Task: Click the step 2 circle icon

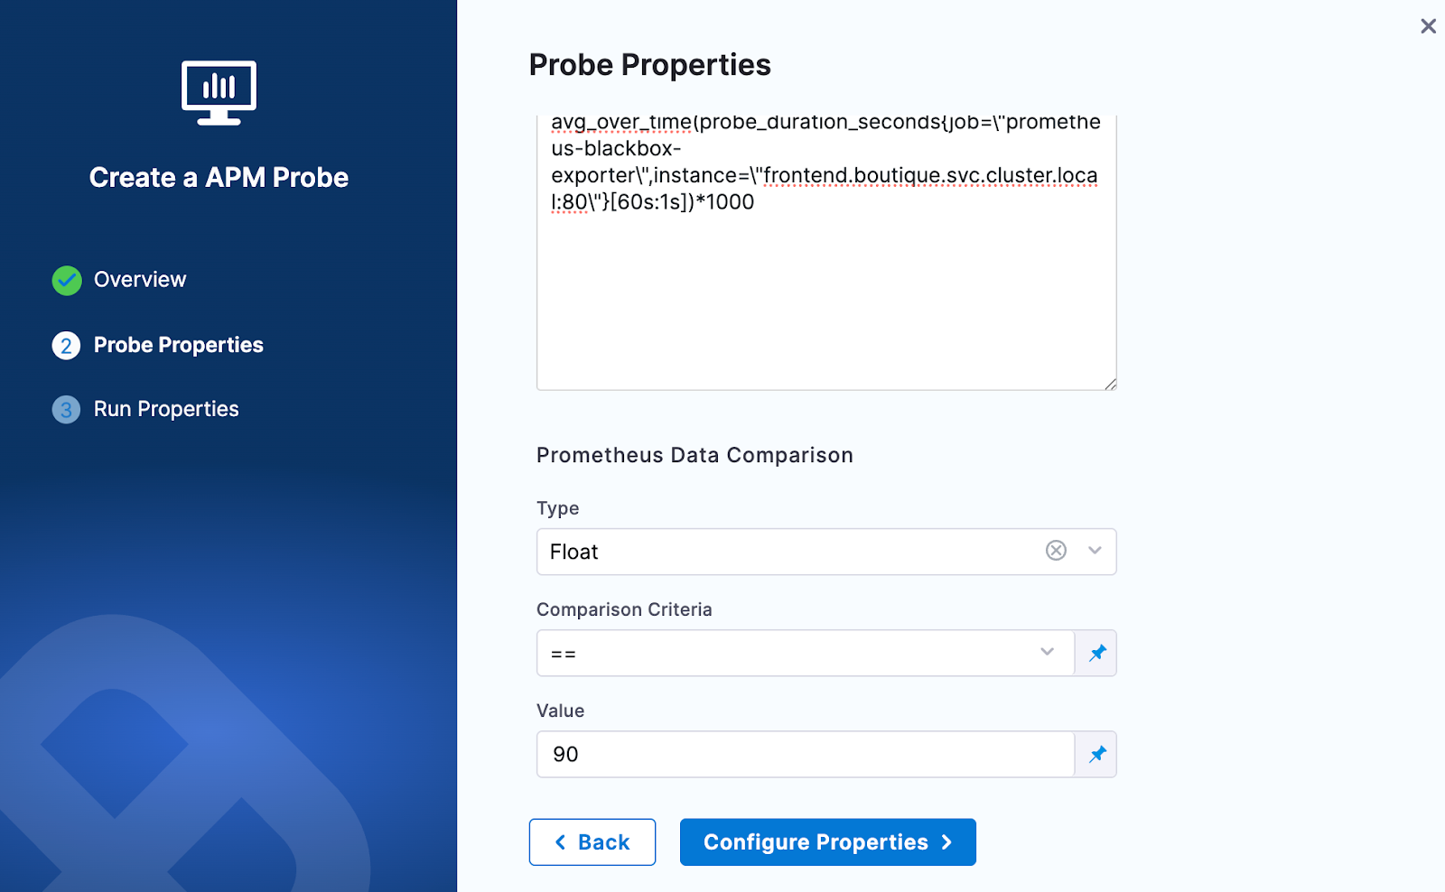Action: pos(66,346)
